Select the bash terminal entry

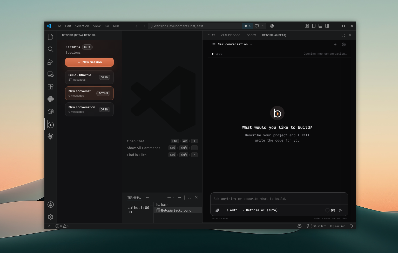tap(178, 205)
